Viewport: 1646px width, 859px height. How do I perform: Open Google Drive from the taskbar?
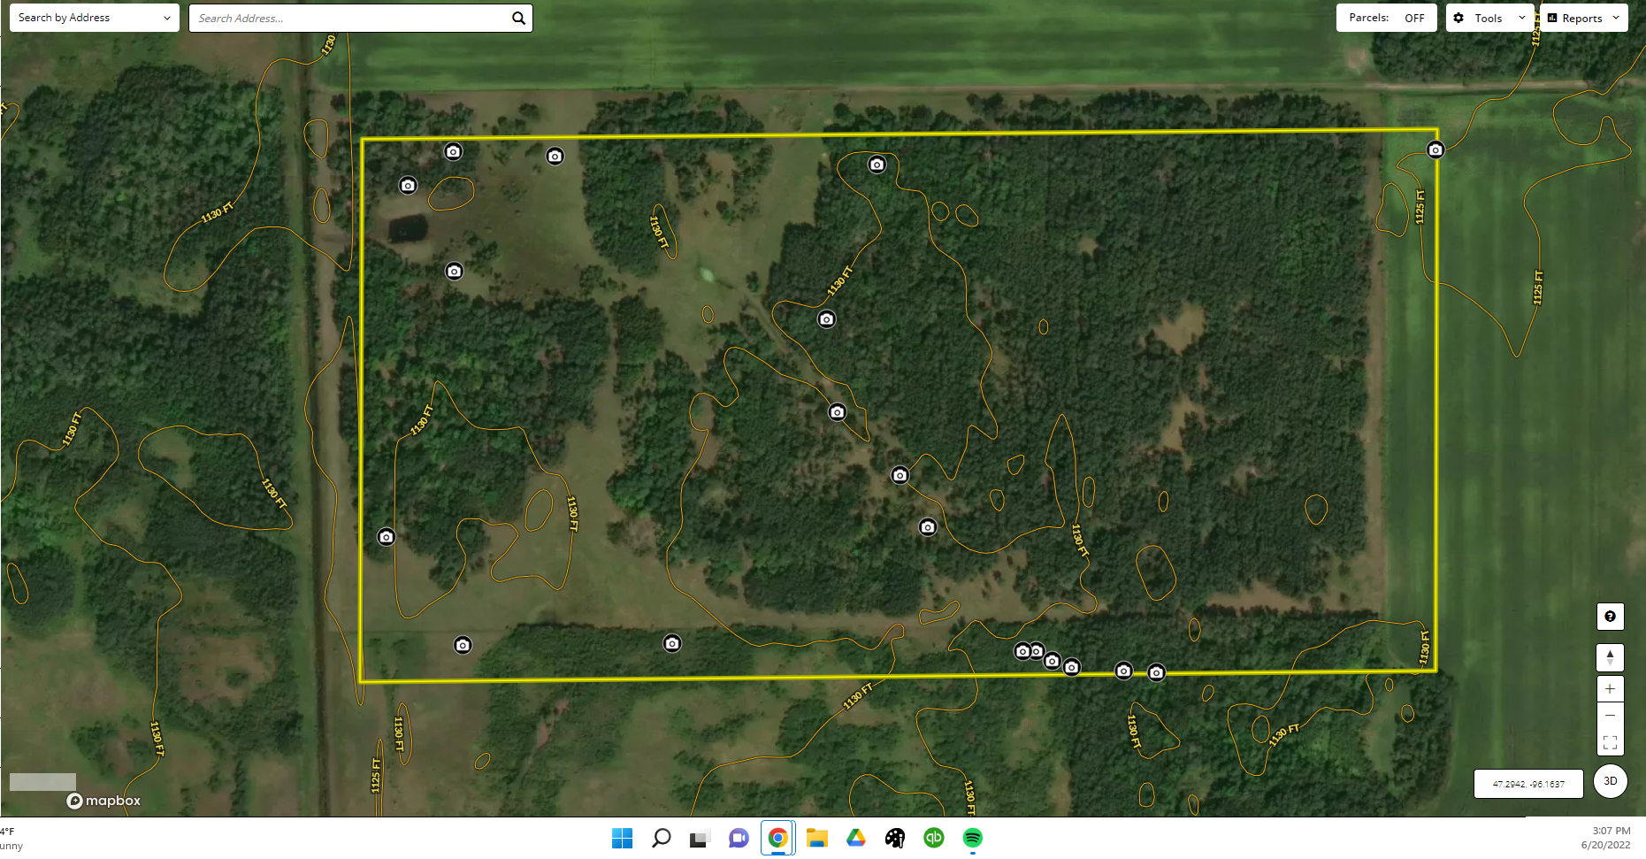click(x=855, y=838)
